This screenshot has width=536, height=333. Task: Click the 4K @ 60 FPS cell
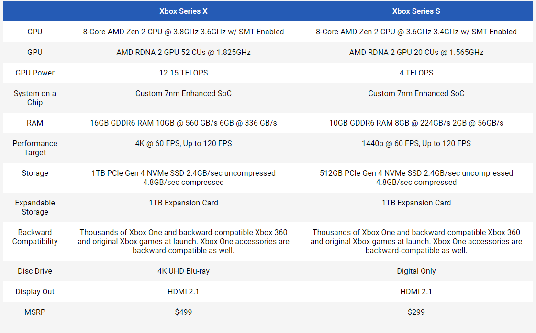[183, 143]
